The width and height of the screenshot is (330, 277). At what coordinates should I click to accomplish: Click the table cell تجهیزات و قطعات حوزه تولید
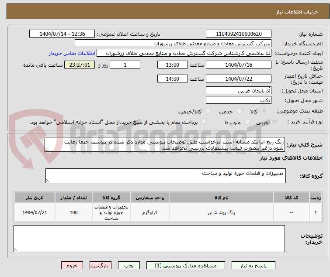pyautogui.click(x=111, y=212)
